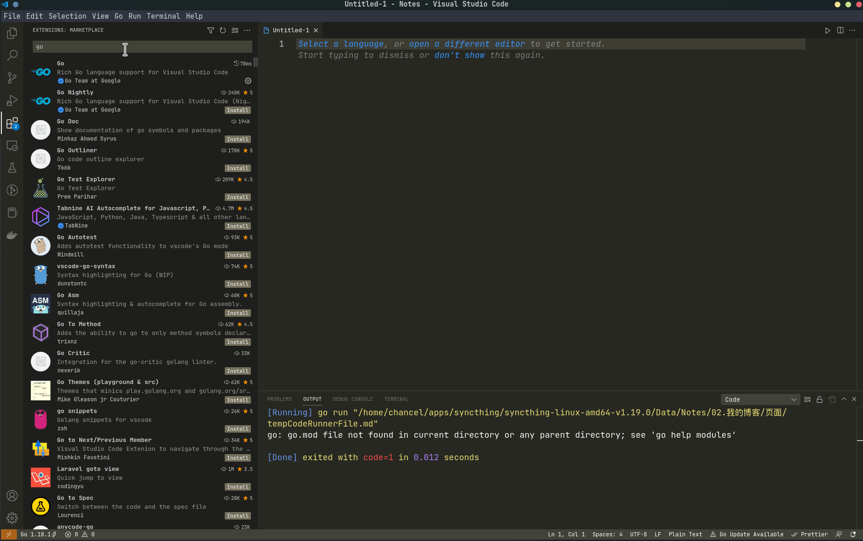The image size is (863, 541).
Task: Maximize the panel using chevron up
Action: click(x=844, y=399)
